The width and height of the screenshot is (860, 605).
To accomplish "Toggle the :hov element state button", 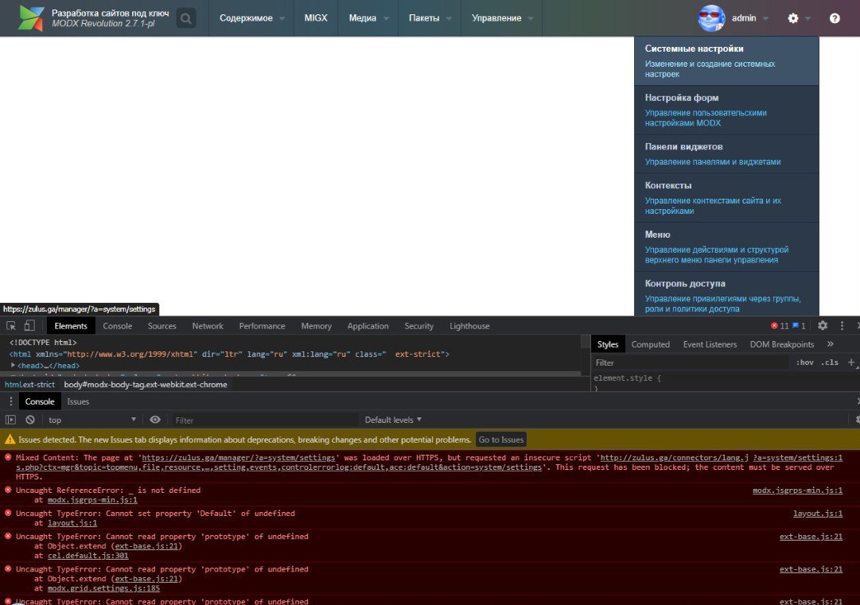I will pos(804,363).
